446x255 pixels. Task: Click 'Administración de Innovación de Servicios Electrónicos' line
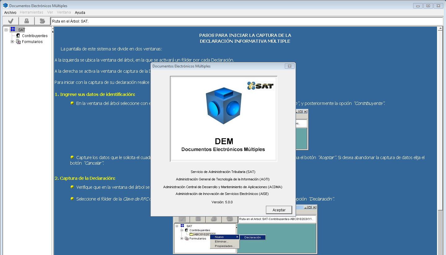[222, 194]
